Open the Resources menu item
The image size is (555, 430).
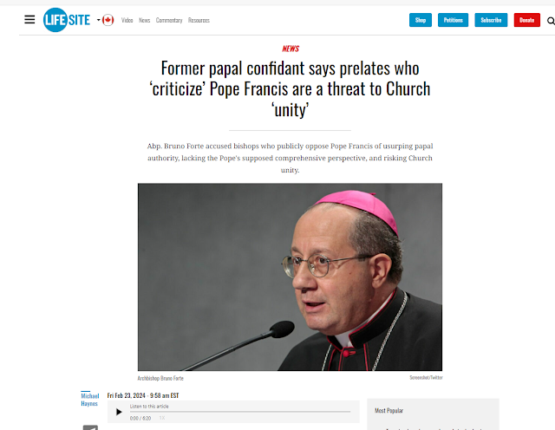point(199,20)
